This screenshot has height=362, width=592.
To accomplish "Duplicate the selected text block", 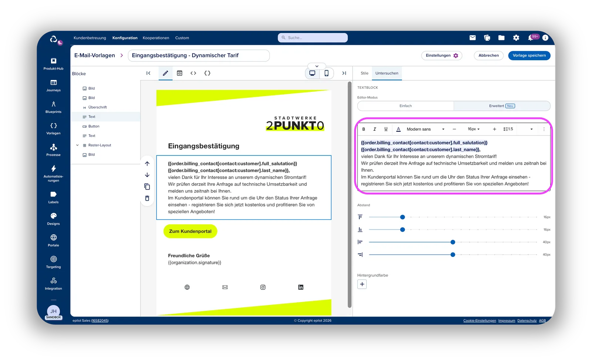I will click(x=147, y=187).
